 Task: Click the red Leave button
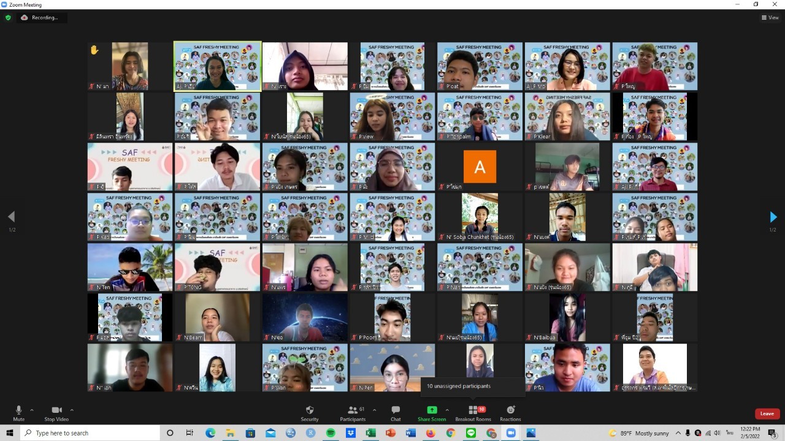pyautogui.click(x=767, y=413)
